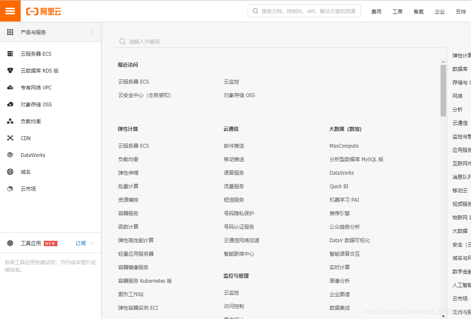Image resolution: width=471 pixels, height=319 pixels.
Task: Open 机器学习 PAI link
Action: click(344, 200)
